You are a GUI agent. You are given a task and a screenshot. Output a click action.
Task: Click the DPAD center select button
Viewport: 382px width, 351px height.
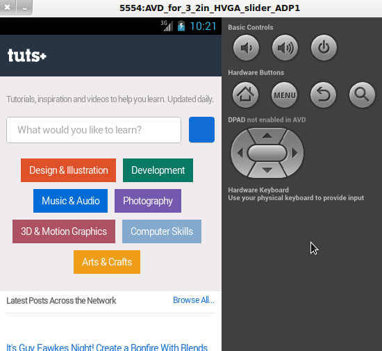pos(267,153)
